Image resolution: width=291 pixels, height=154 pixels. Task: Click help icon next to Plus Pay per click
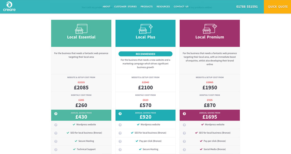[120, 141]
